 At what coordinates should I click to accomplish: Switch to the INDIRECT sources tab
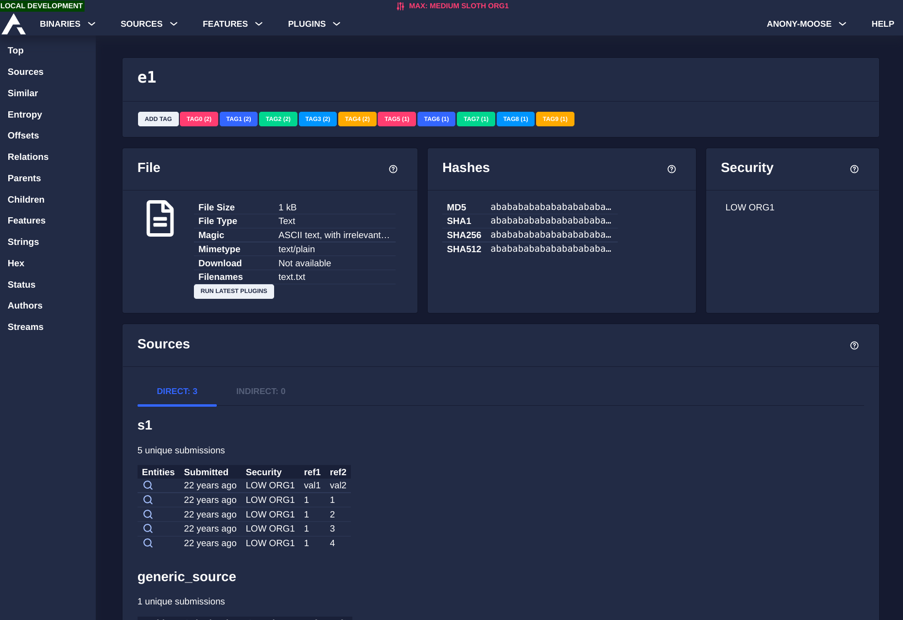pyautogui.click(x=260, y=391)
